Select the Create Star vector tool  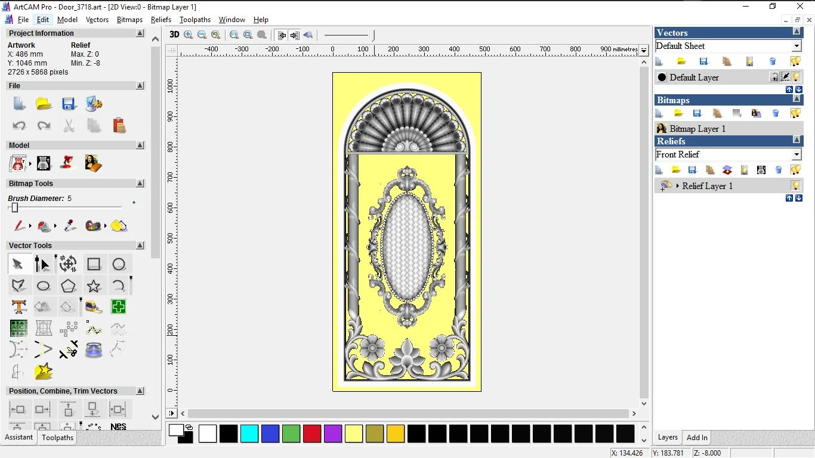(94, 286)
